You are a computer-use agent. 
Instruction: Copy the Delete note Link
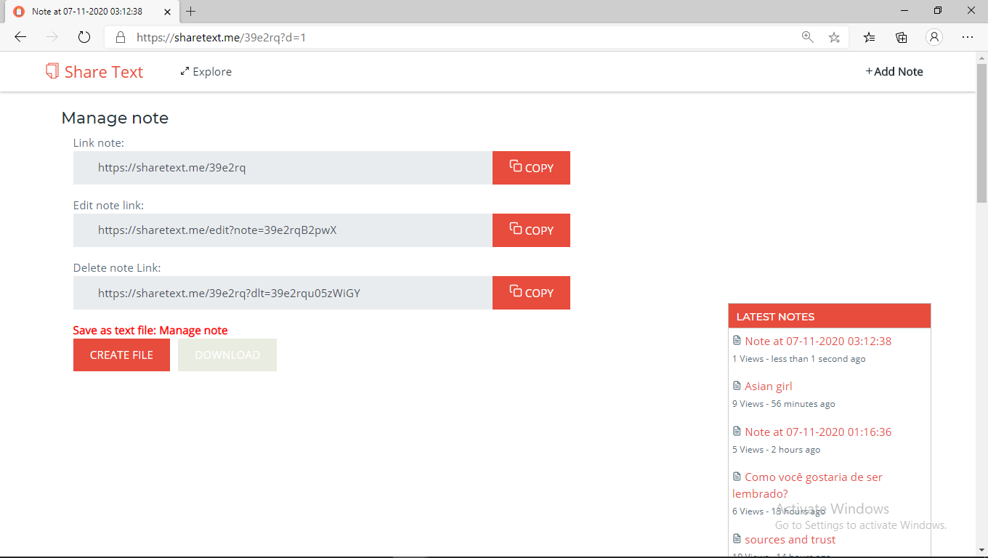point(531,293)
